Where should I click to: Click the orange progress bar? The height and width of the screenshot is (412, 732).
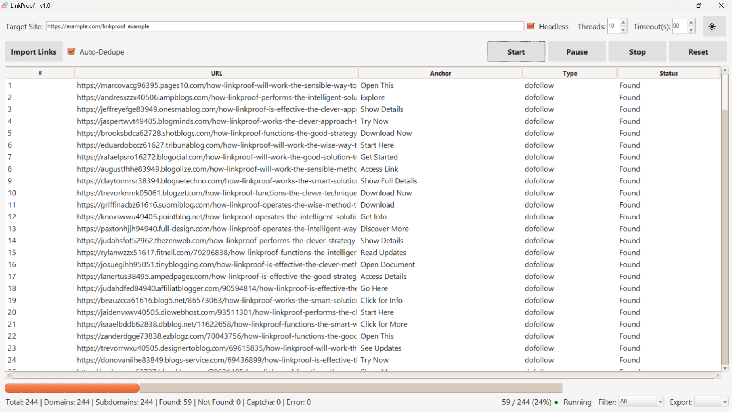(x=72, y=388)
